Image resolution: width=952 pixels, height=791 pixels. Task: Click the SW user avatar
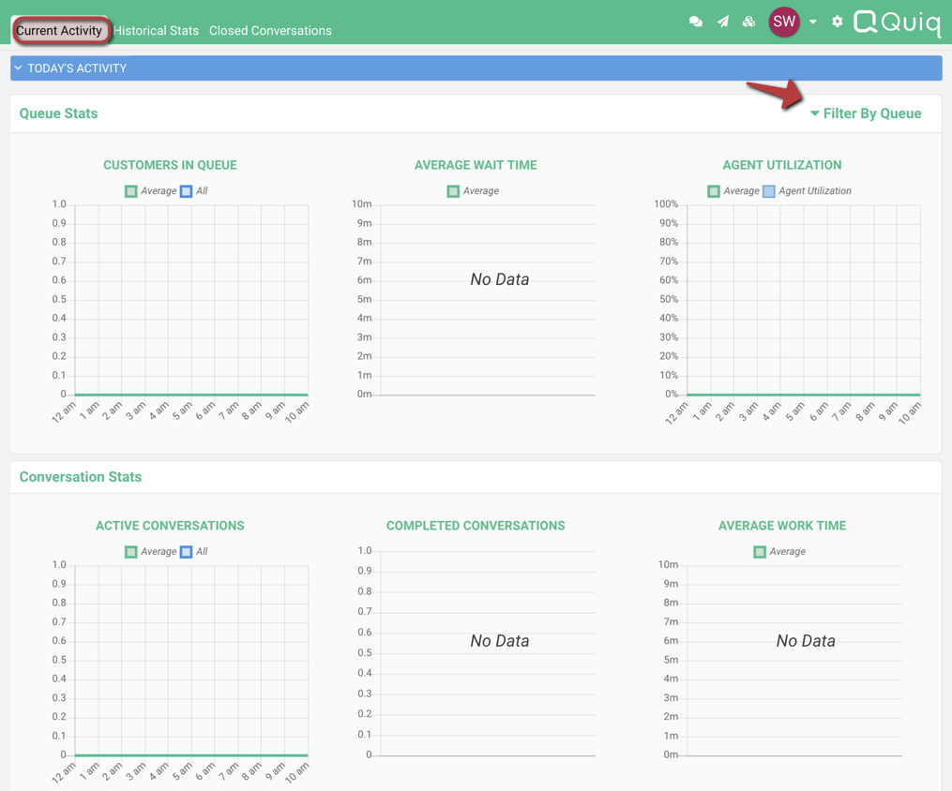tap(784, 22)
